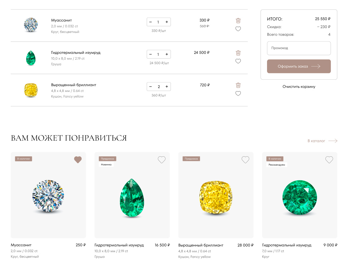Remove Гидротермальный изумруд with trash icon
The height and width of the screenshot is (271, 348).
point(238,53)
